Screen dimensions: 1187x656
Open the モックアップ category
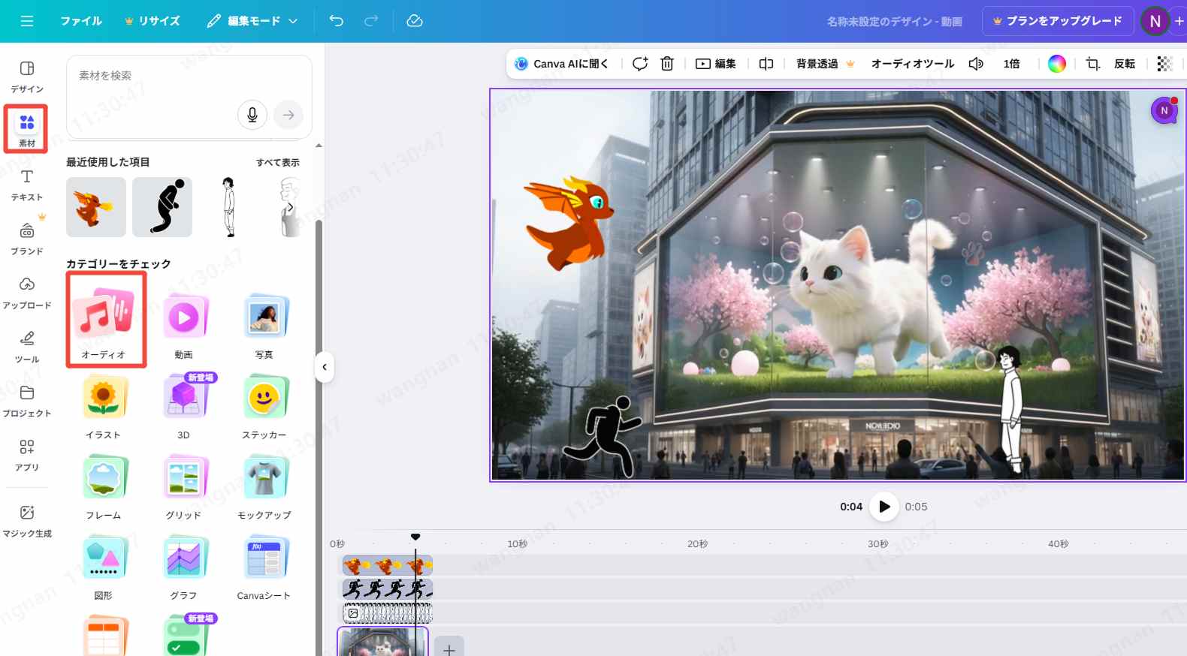tap(264, 487)
